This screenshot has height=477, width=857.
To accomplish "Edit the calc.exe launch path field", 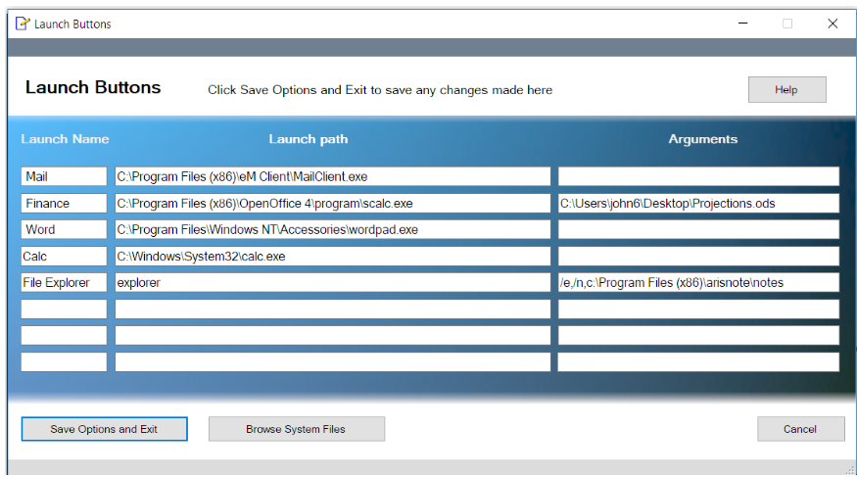I will [x=332, y=257].
